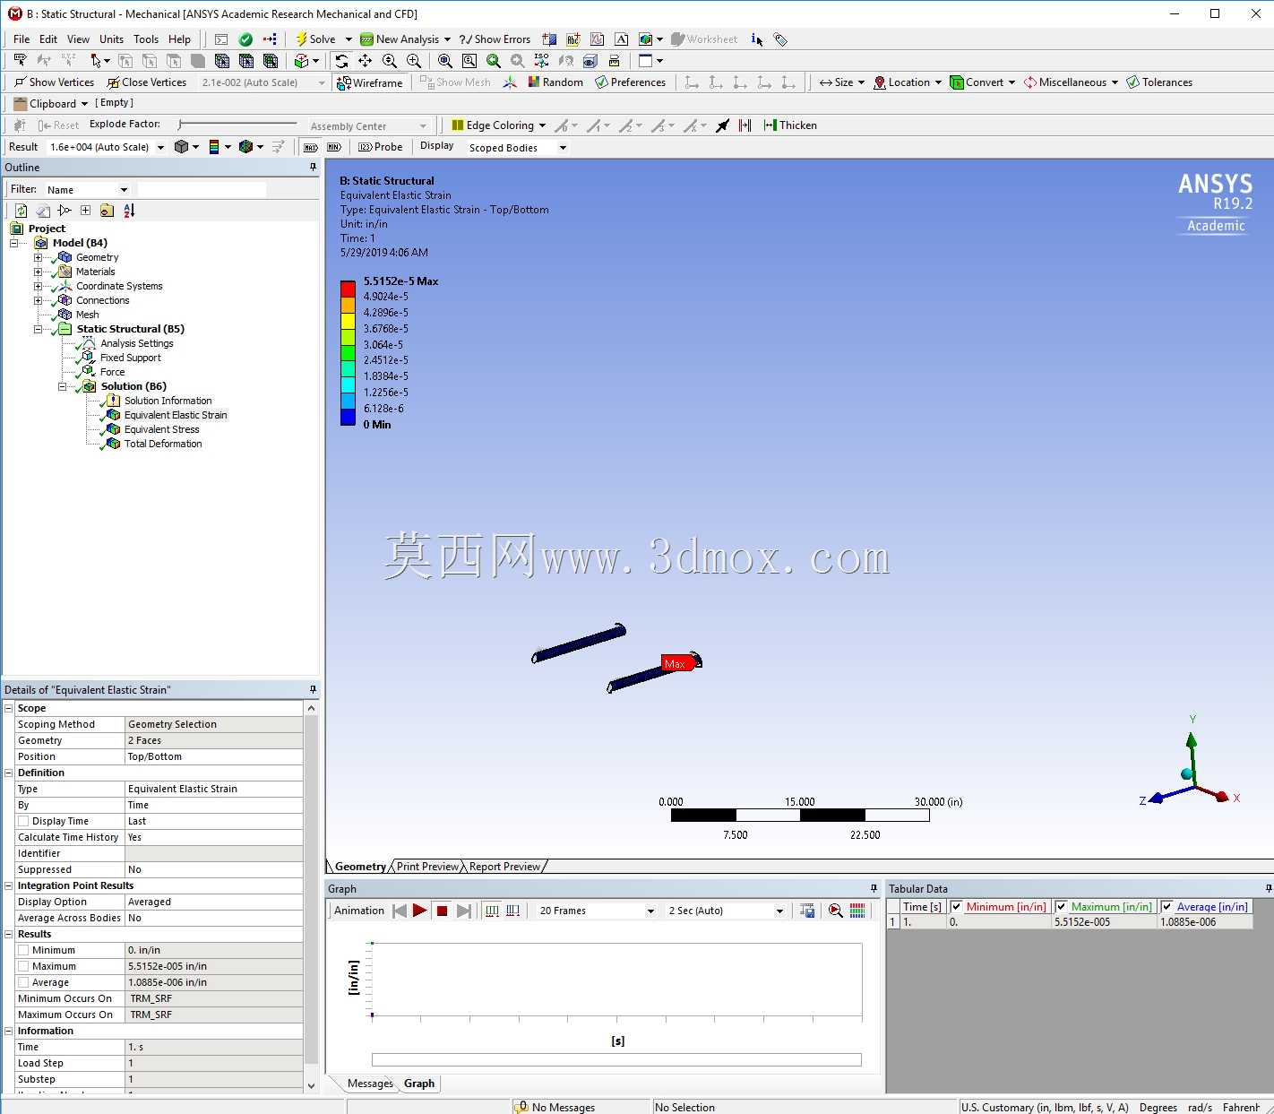1274x1114 pixels.
Task: Click the New Analysis button
Action: [x=400, y=39]
